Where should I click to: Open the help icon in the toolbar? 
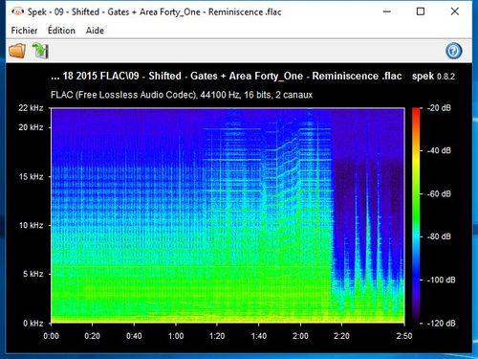tap(454, 51)
